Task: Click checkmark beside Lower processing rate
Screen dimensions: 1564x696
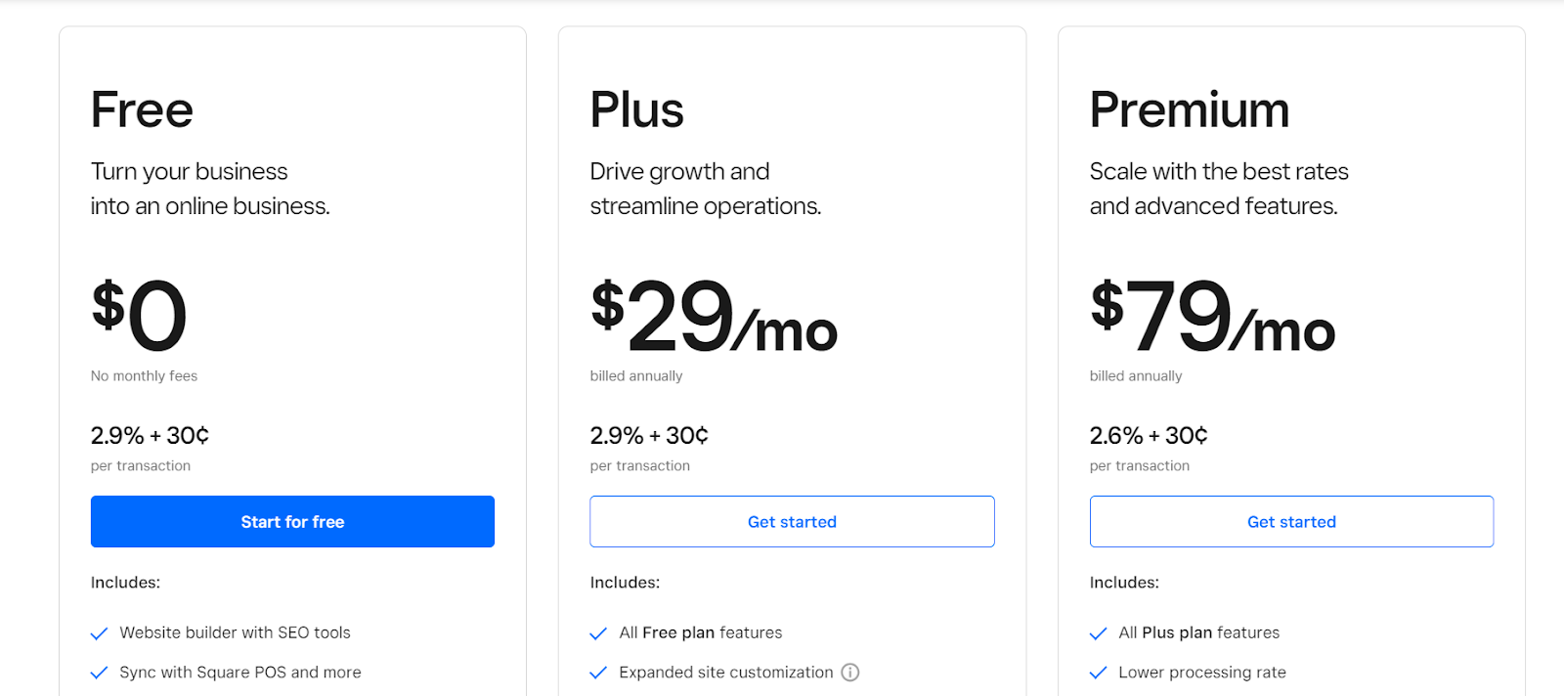Action: (1098, 673)
